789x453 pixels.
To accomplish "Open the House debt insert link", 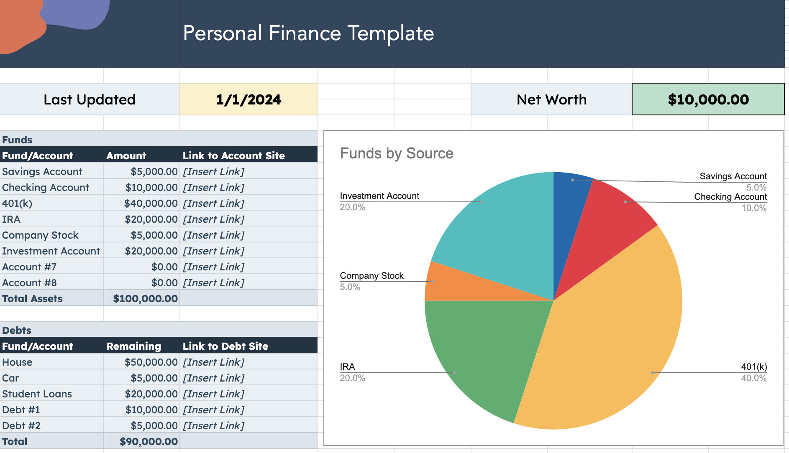I will (x=213, y=362).
